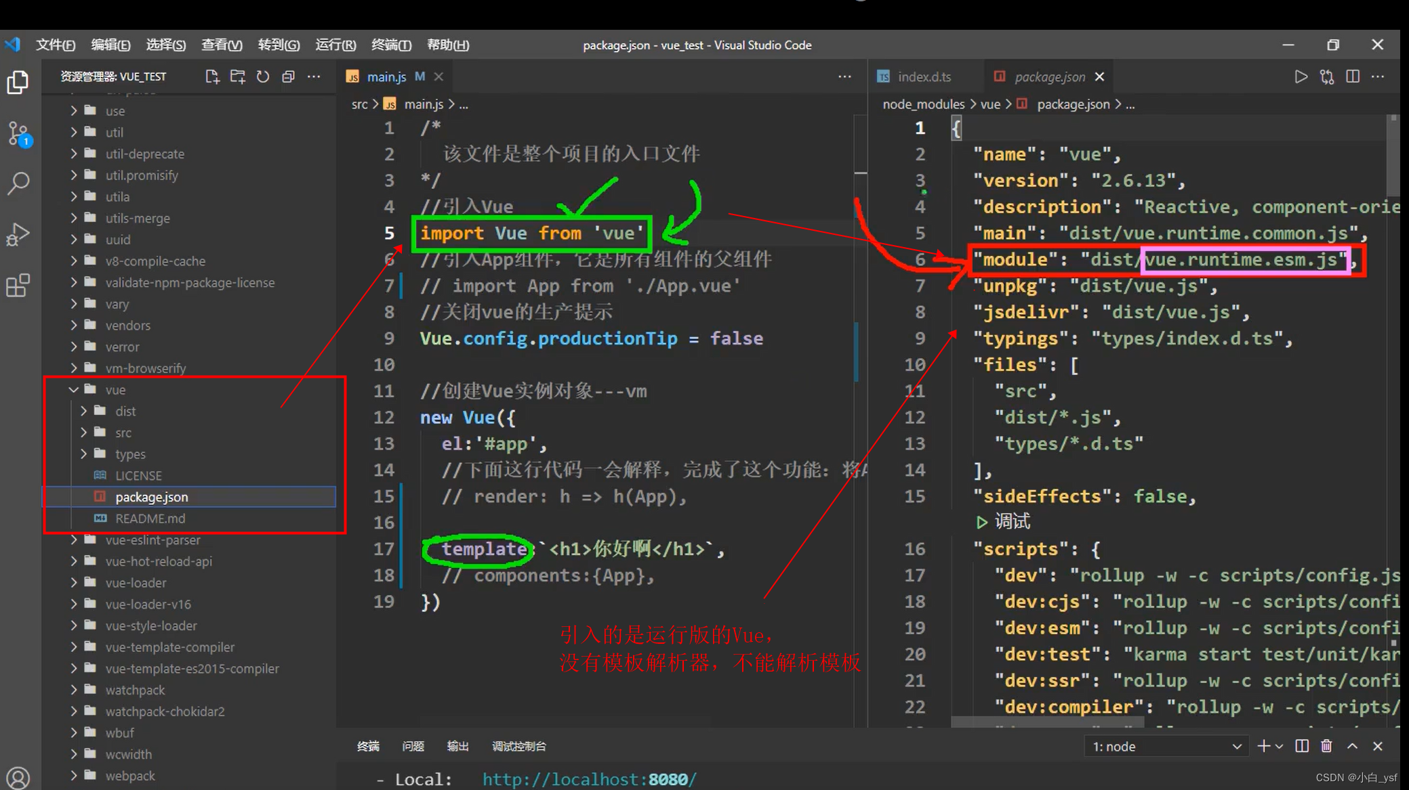Open the 终端(T) menu

pos(391,45)
